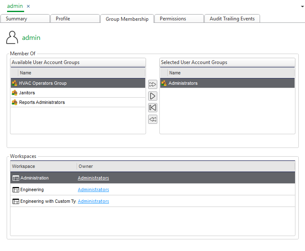Switch to the Profile tab
Image resolution: width=305 pixels, height=251 pixels.
tap(75, 19)
